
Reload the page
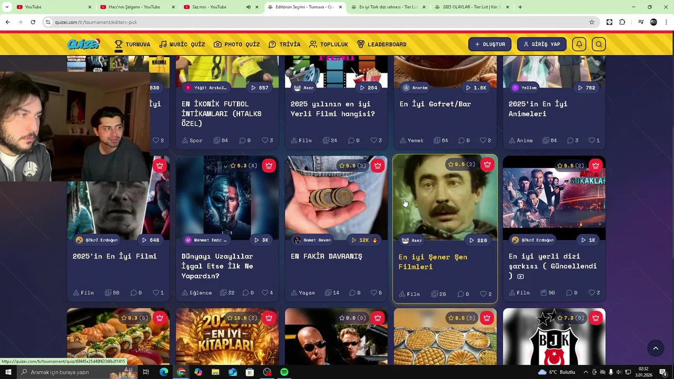point(33,22)
